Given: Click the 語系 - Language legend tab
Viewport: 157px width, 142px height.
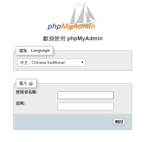Looking at the screenshot, I should click(x=34, y=51).
